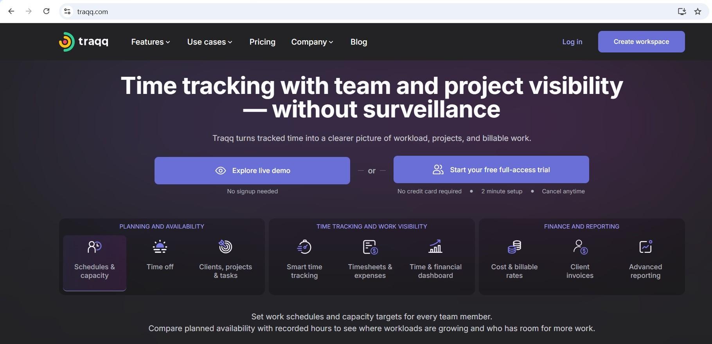Click the eye icon in Explore live demo
Image resolution: width=712 pixels, height=344 pixels.
221,171
